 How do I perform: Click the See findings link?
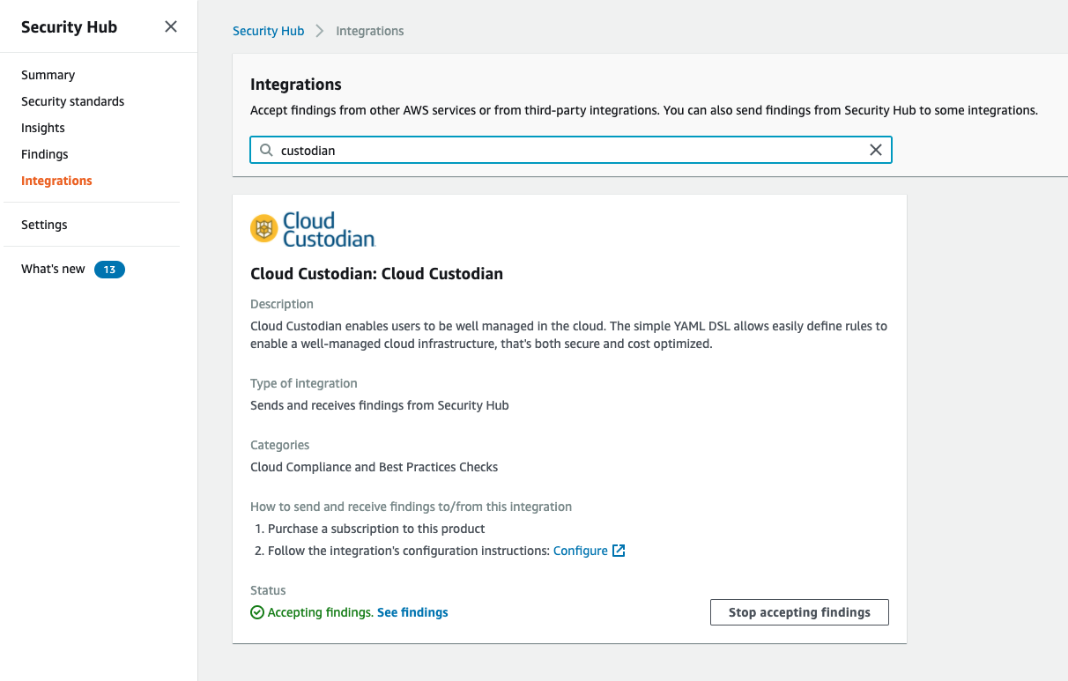click(x=412, y=612)
